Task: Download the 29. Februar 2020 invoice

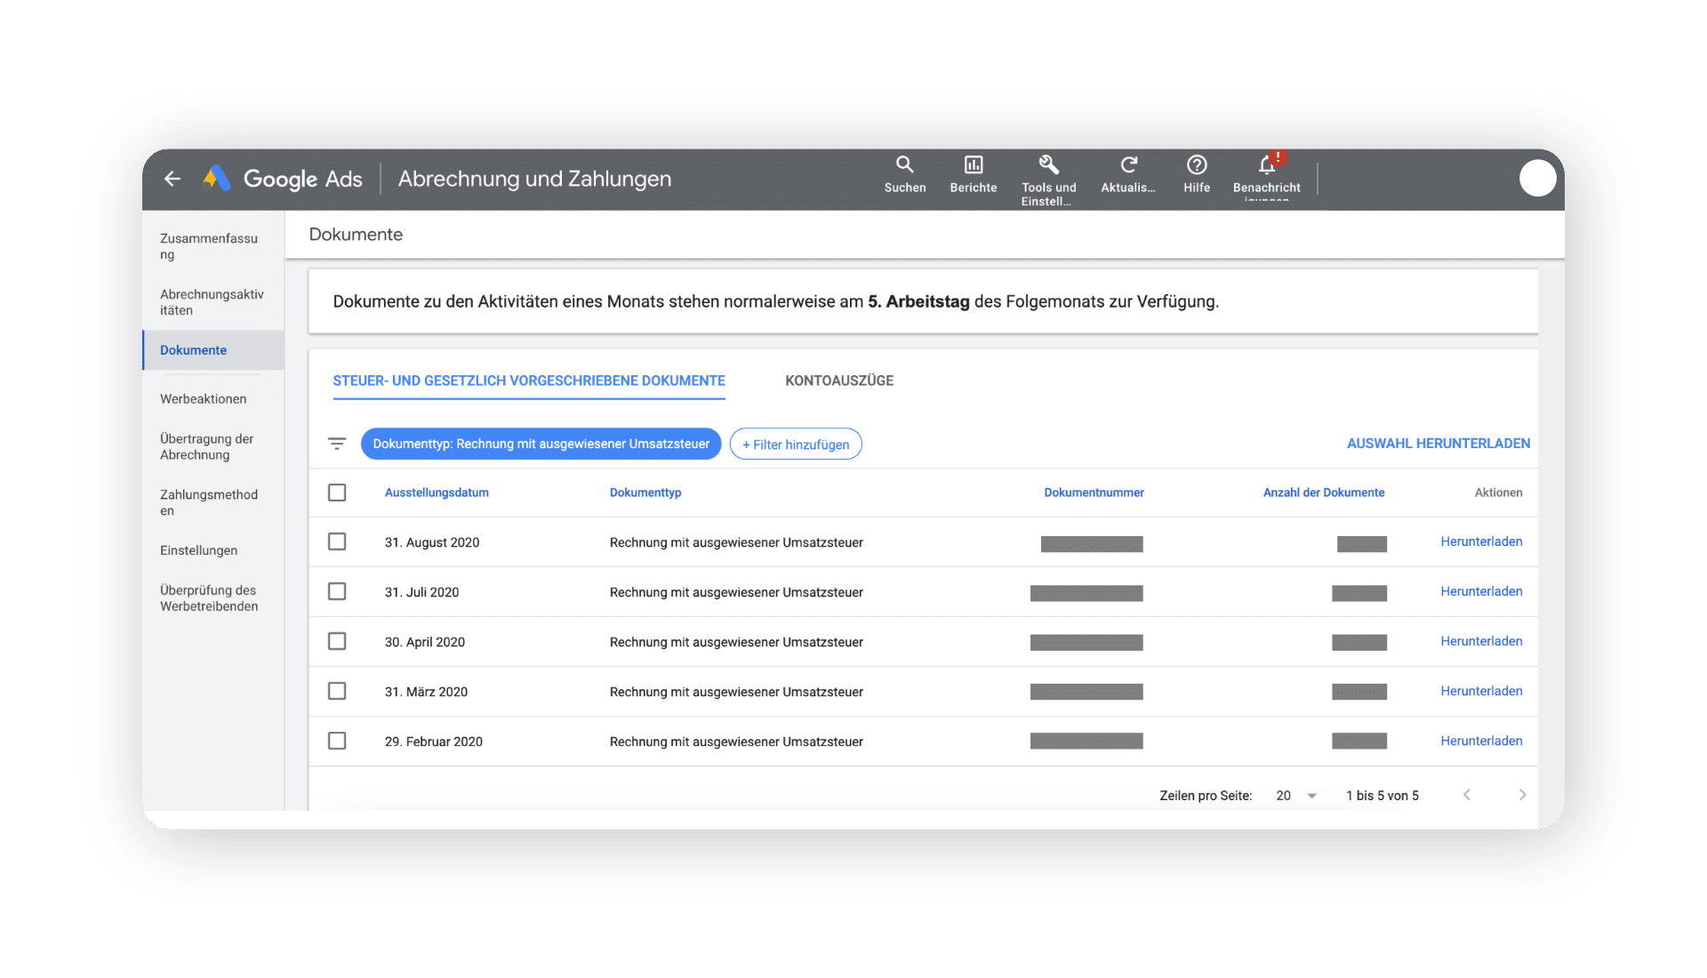Action: [x=1481, y=741]
